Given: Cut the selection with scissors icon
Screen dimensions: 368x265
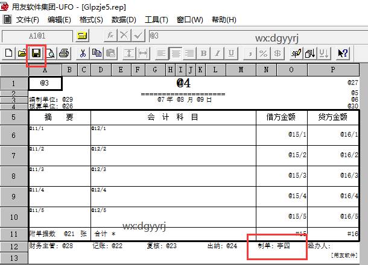Looking at the screenshot, I should [x=83, y=53].
